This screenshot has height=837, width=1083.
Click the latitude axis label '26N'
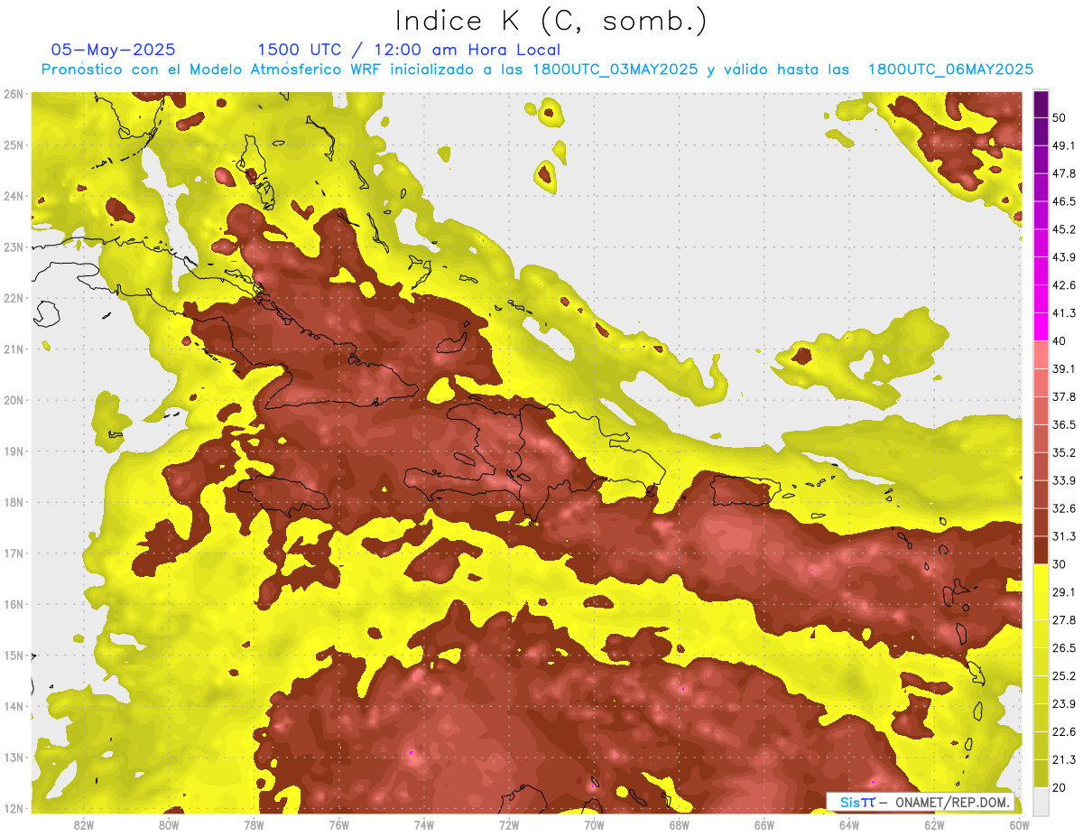pos(13,94)
